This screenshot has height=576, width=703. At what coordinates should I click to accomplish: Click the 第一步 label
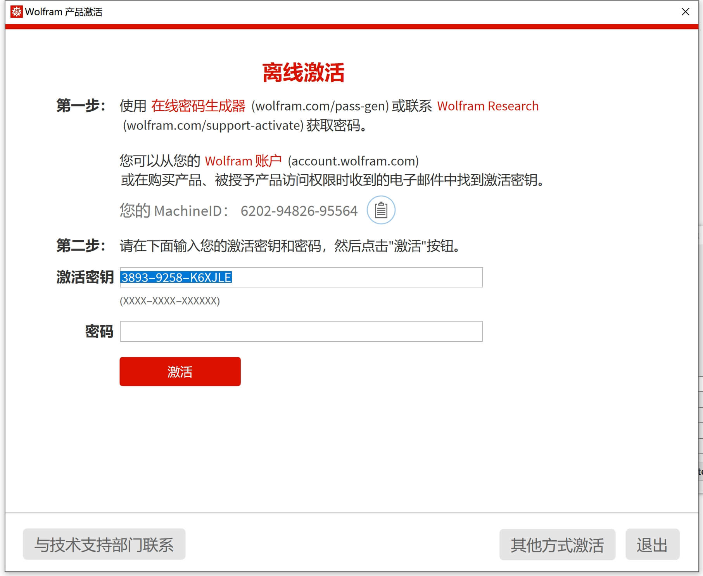81,106
